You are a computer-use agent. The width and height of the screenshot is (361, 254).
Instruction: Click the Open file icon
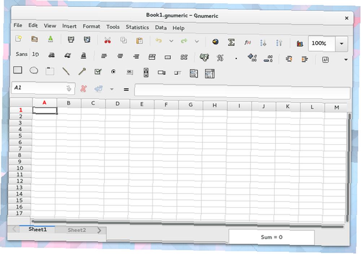click(35, 39)
